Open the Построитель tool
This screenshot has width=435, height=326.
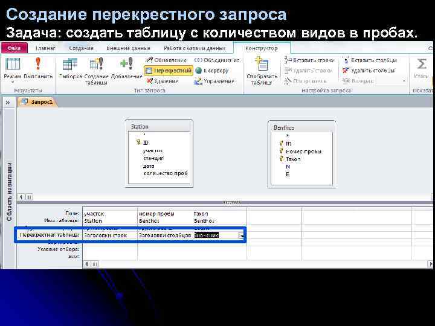(306, 81)
